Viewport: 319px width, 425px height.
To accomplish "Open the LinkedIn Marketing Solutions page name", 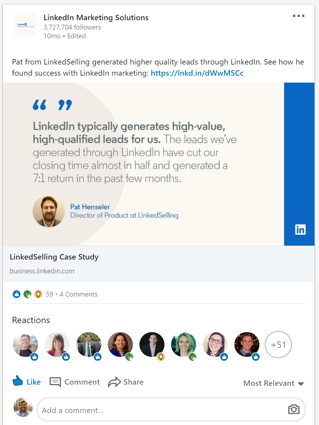I will point(96,17).
